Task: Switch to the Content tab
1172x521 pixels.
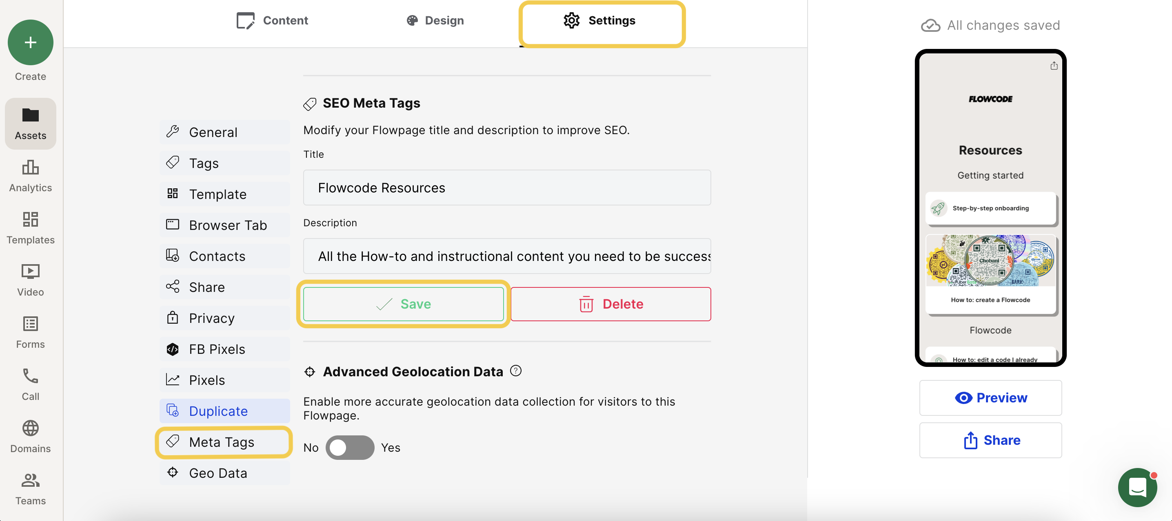Action: click(x=273, y=20)
